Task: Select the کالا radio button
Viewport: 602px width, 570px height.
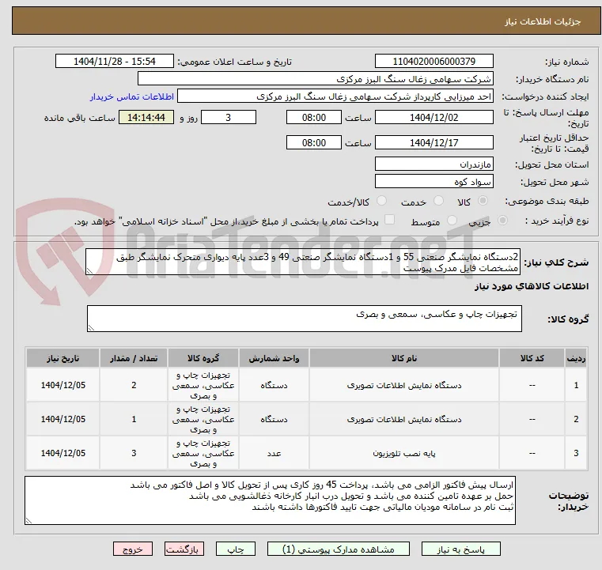Action: point(483,201)
